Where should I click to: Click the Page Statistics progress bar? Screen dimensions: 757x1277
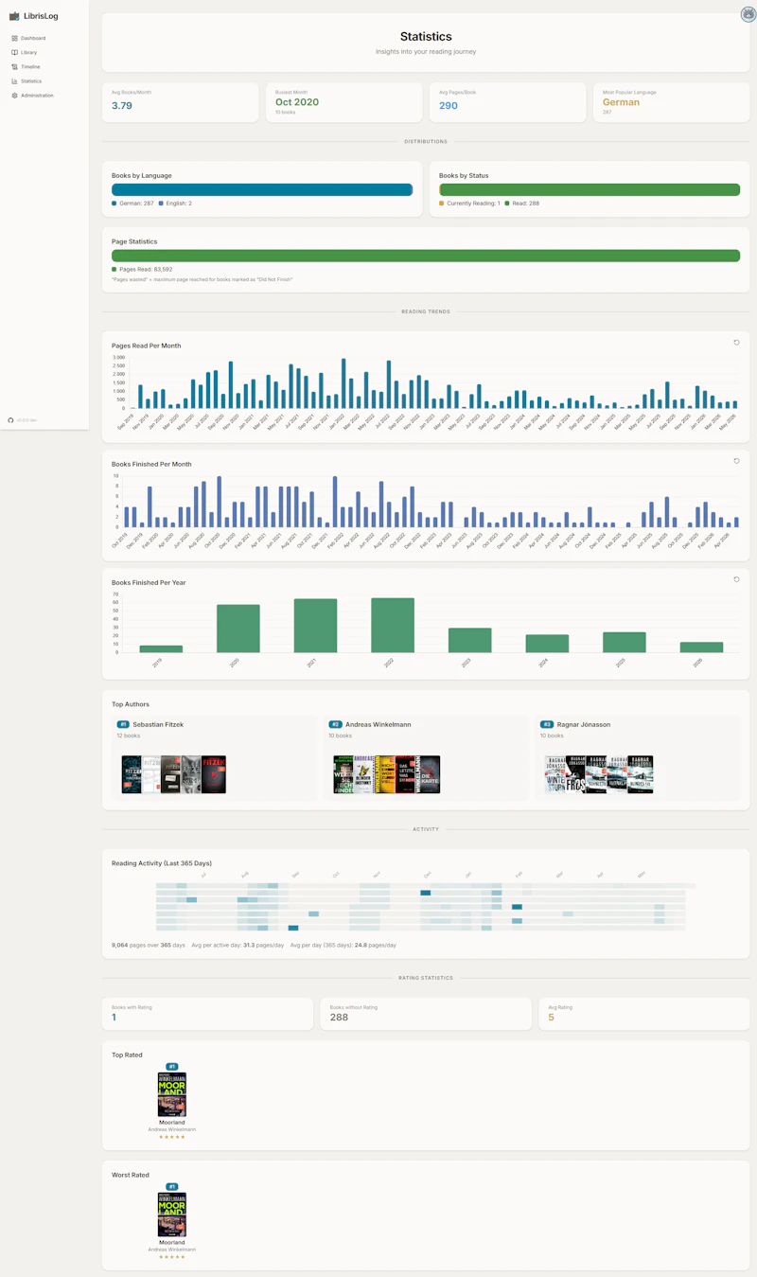pyautogui.click(x=426, y=256)
